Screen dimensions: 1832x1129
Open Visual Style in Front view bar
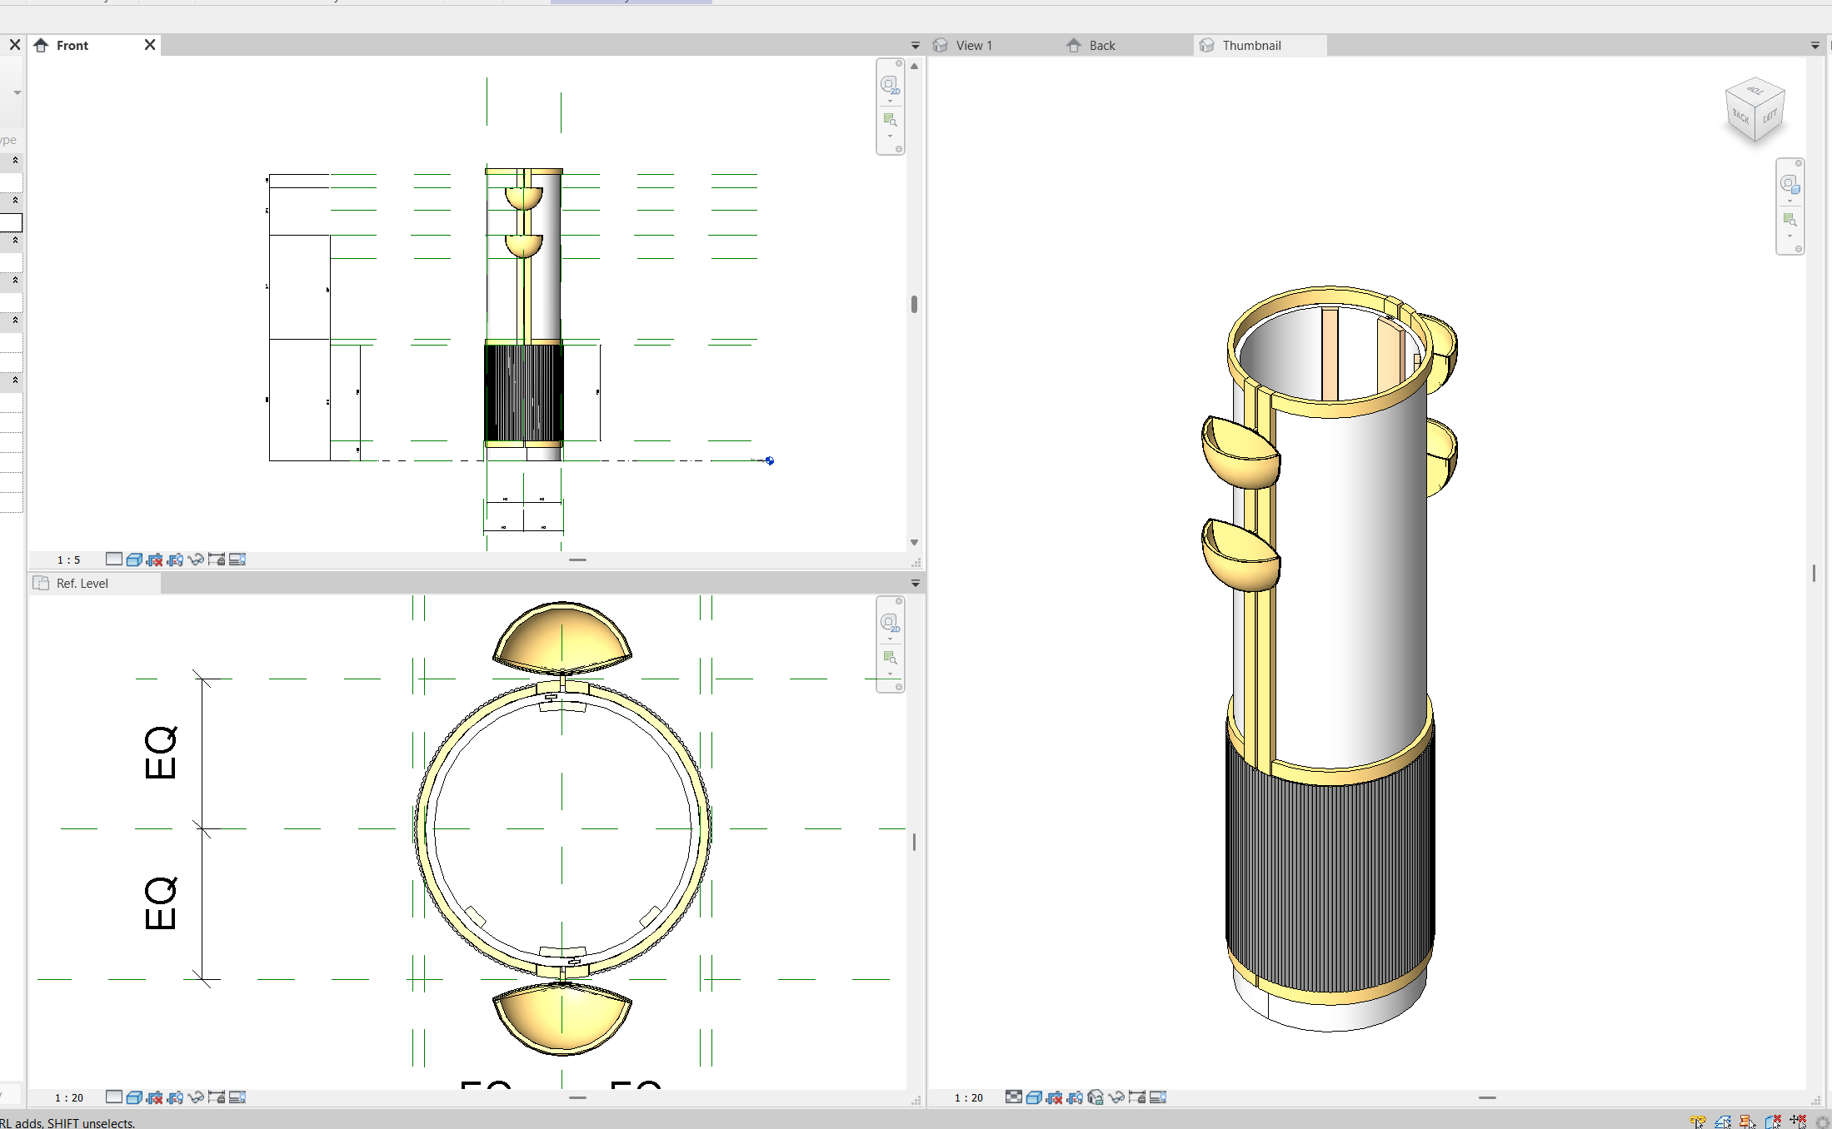134,560
